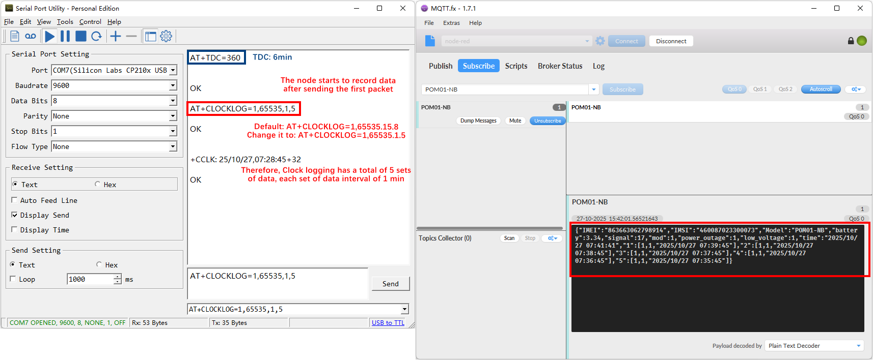
Task: Select Text receive mode radio button
Action: (x=15, y=184)
